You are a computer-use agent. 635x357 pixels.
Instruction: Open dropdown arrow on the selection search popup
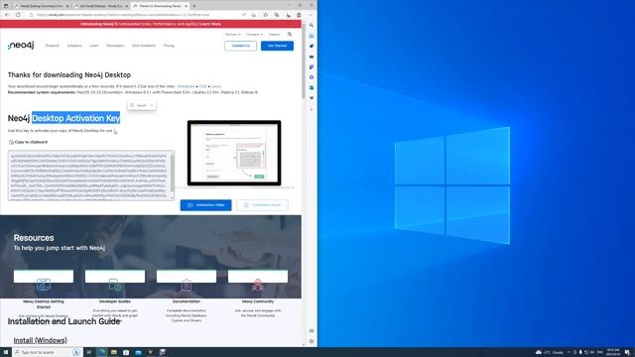pos(151,105)
